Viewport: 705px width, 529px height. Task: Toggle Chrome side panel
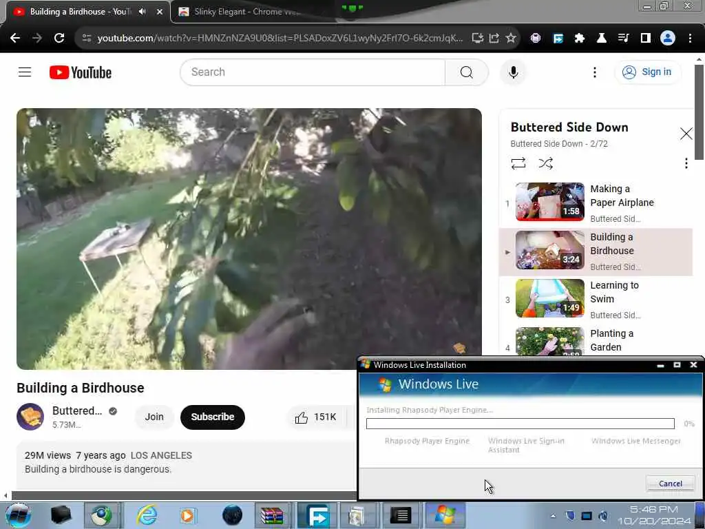646,39
